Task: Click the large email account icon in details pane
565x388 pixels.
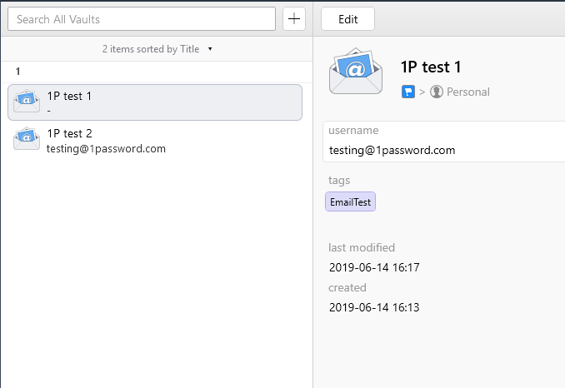Action: click(356, 72)
